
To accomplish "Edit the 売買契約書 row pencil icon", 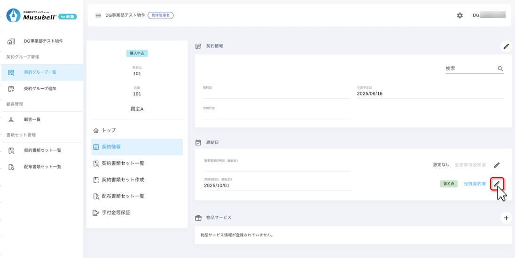I will pos(497,184).
